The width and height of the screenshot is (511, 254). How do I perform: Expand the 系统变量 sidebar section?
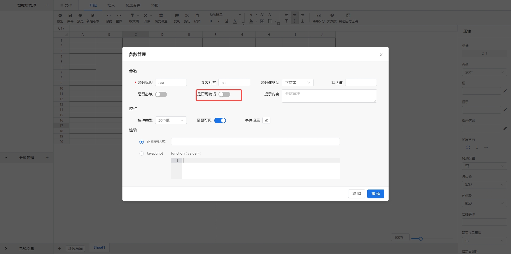(6, 248)
